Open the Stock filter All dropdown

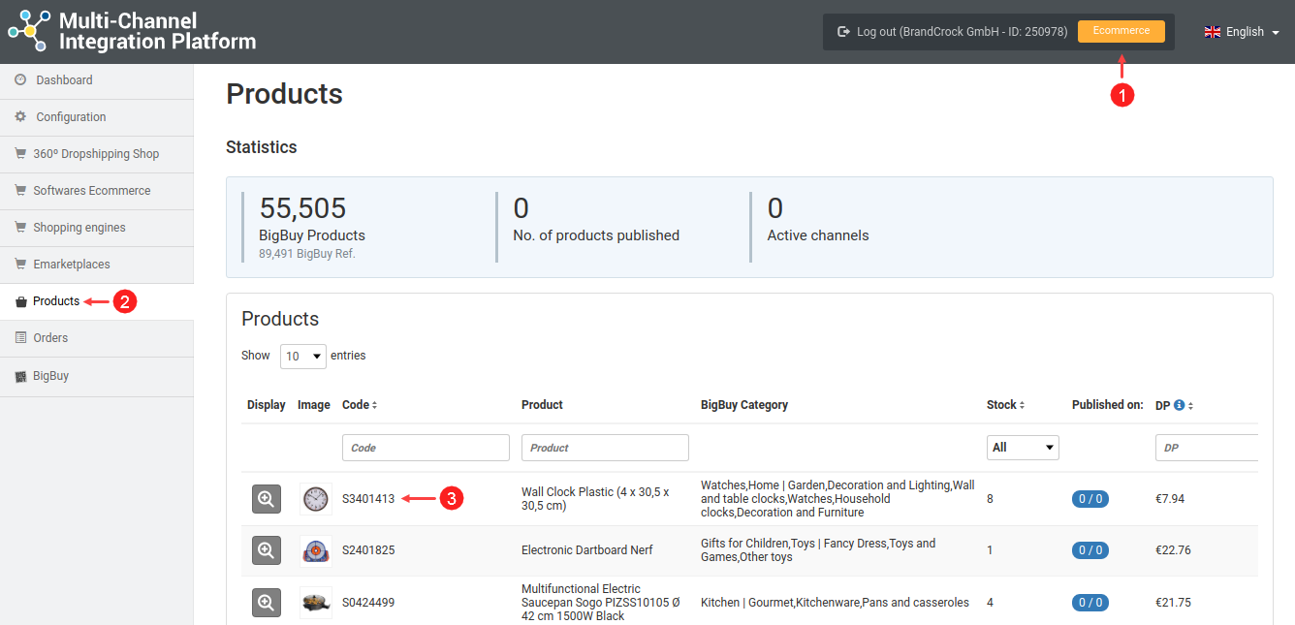click(1023, 448)
